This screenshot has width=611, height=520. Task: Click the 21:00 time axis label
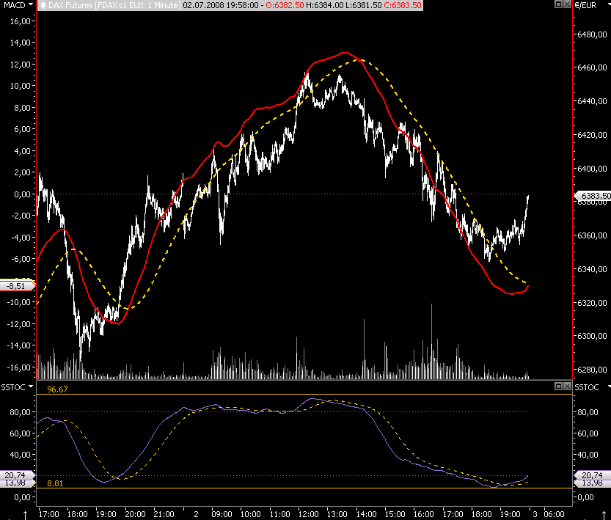(x=164, y=514)
